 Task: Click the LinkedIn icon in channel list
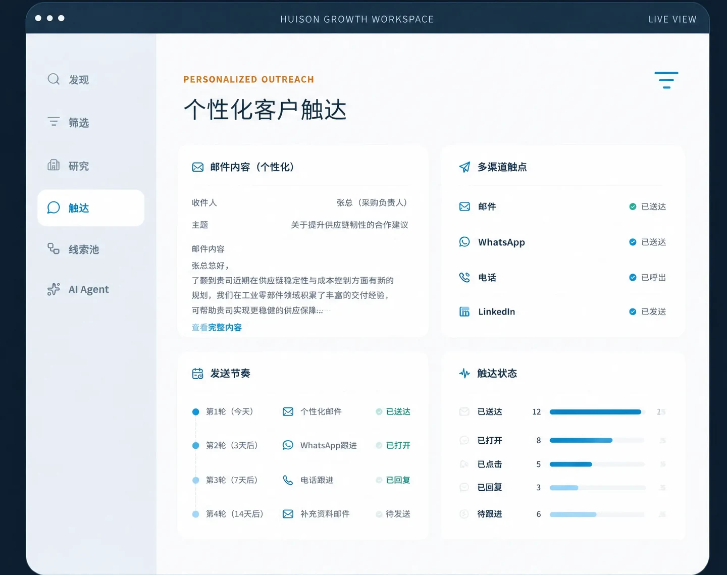coord(464,311)
